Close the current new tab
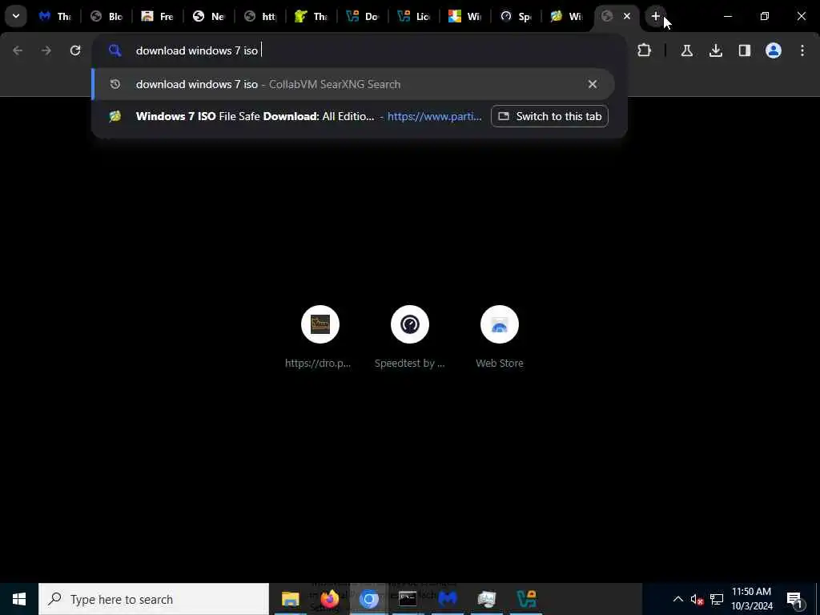820x615 pixels. (x=627, y=16)
